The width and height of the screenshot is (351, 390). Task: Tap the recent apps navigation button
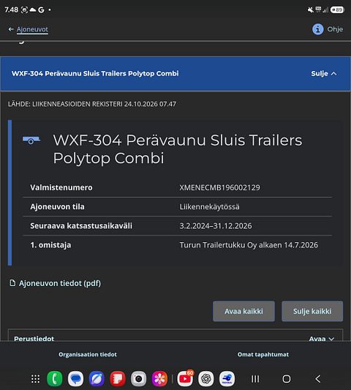point(255,379)
